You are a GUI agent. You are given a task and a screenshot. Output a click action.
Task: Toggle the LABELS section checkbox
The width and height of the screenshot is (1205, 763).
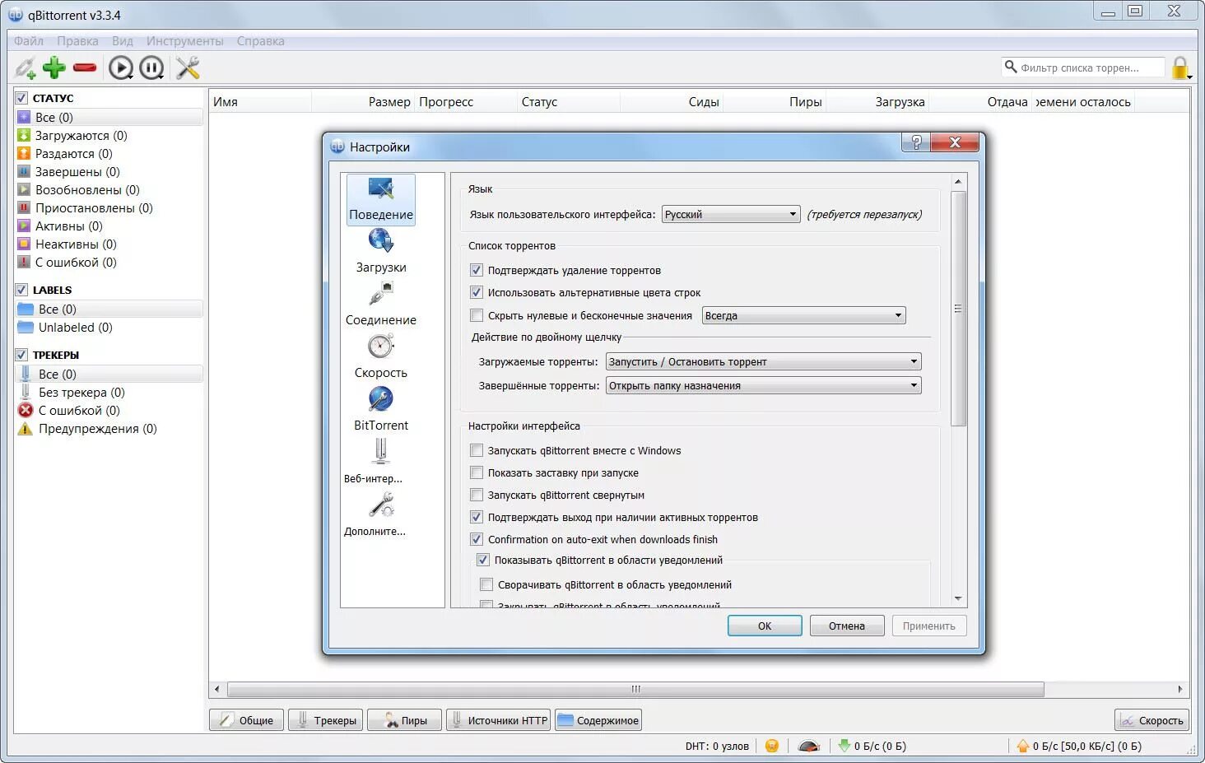21,290
